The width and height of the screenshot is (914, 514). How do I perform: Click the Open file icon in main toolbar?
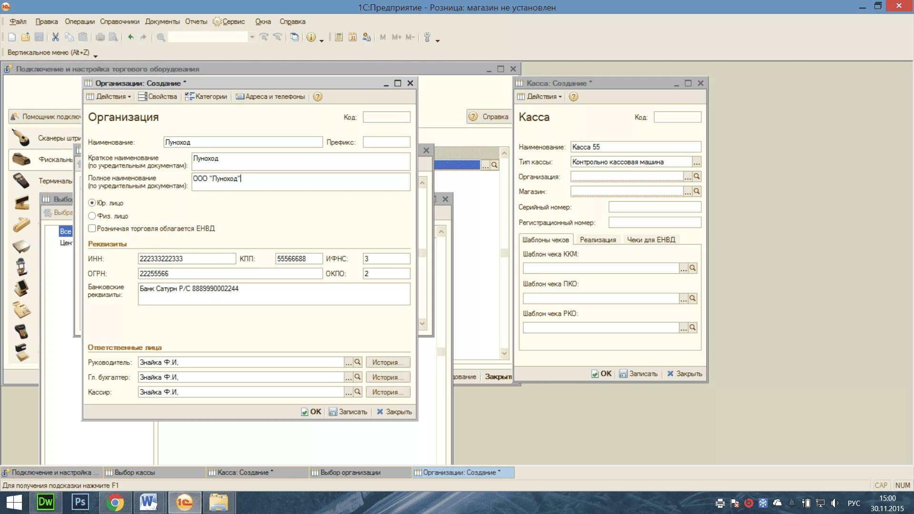point(26,37)
